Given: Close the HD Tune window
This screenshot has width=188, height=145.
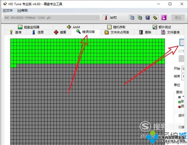Looking at the screenshot, I should point(182,4).
